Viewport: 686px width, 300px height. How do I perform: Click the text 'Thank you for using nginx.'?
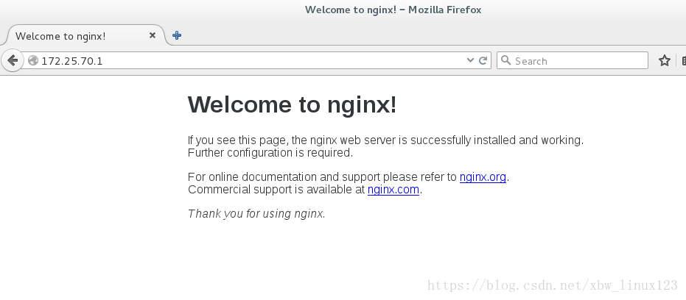[x=256, y=213]
